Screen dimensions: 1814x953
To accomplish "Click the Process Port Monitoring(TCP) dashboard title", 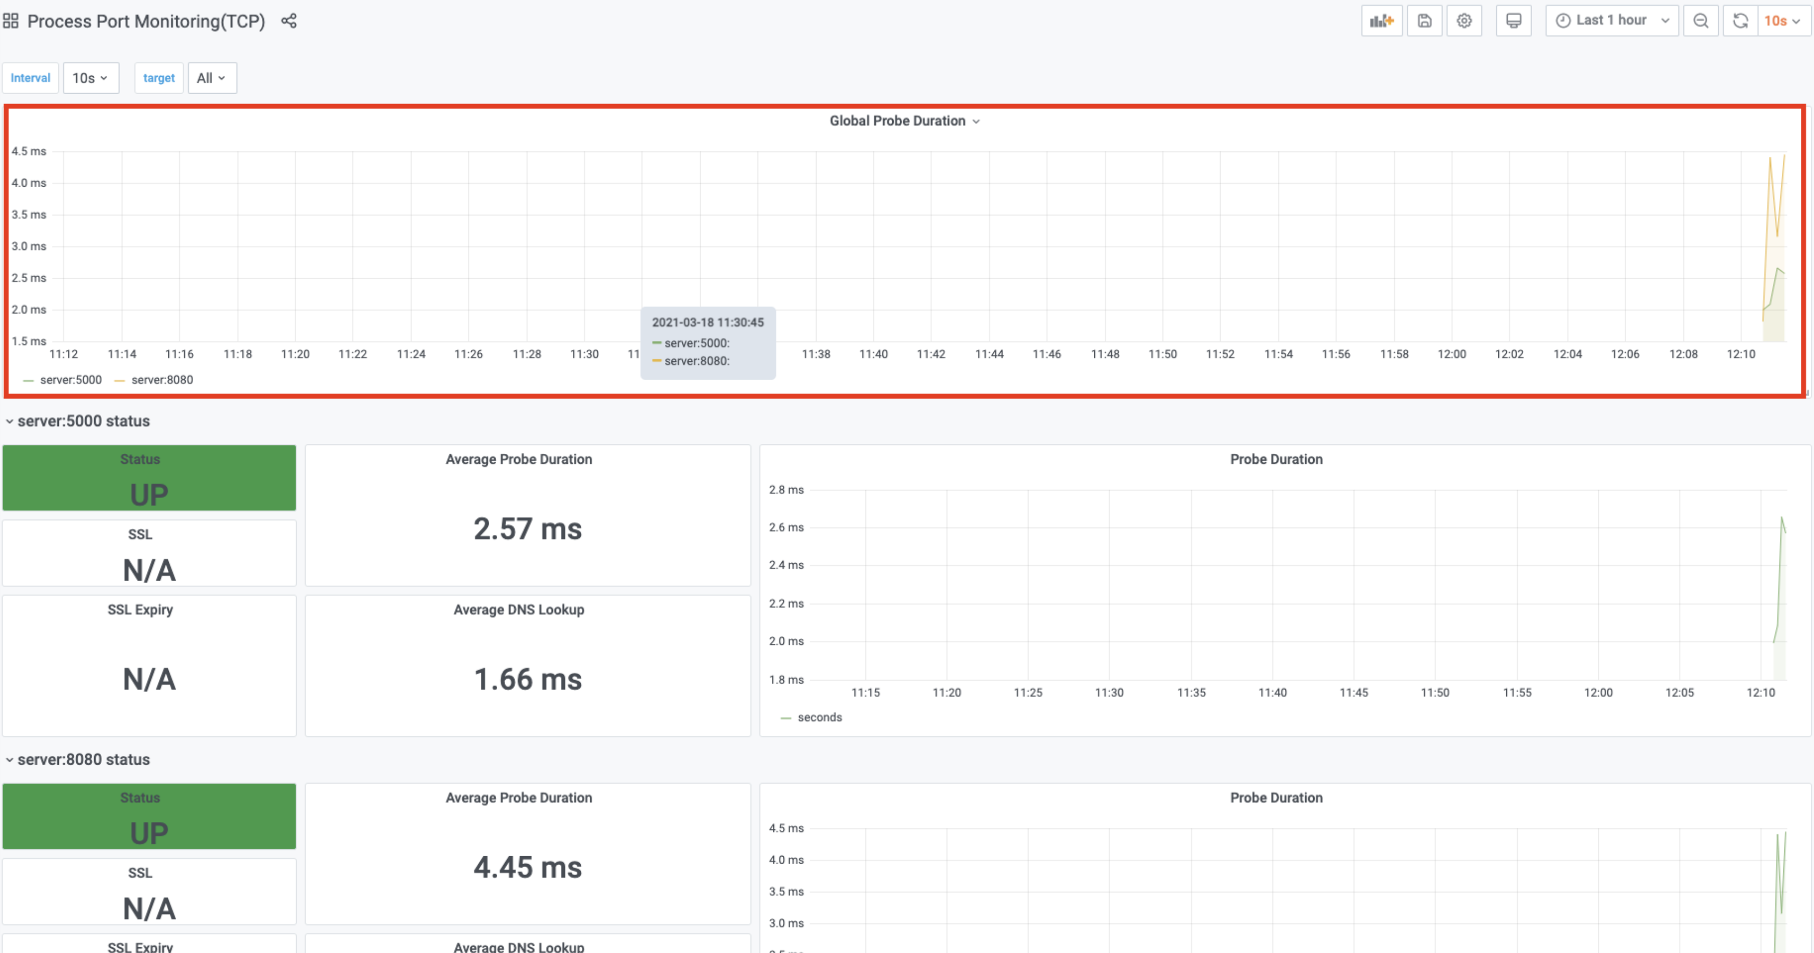I will point(146,21).
